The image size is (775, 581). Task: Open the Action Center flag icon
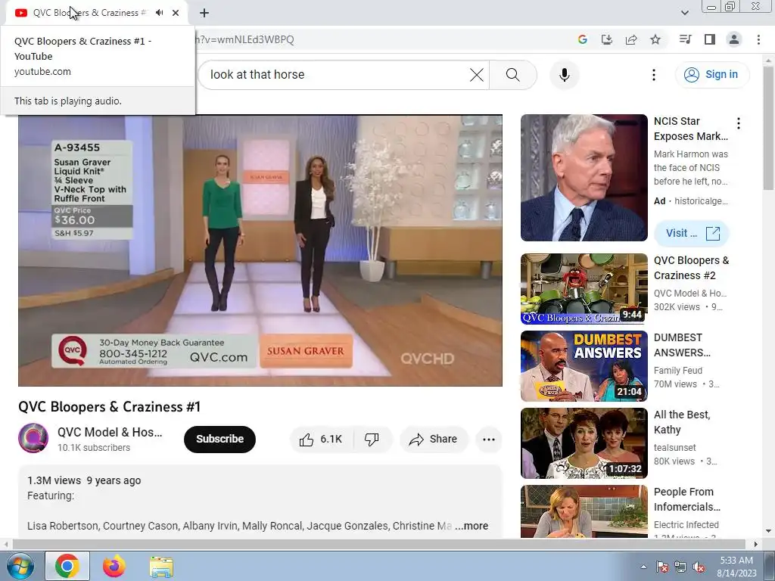pyautogui.click(x=662, y=567)
